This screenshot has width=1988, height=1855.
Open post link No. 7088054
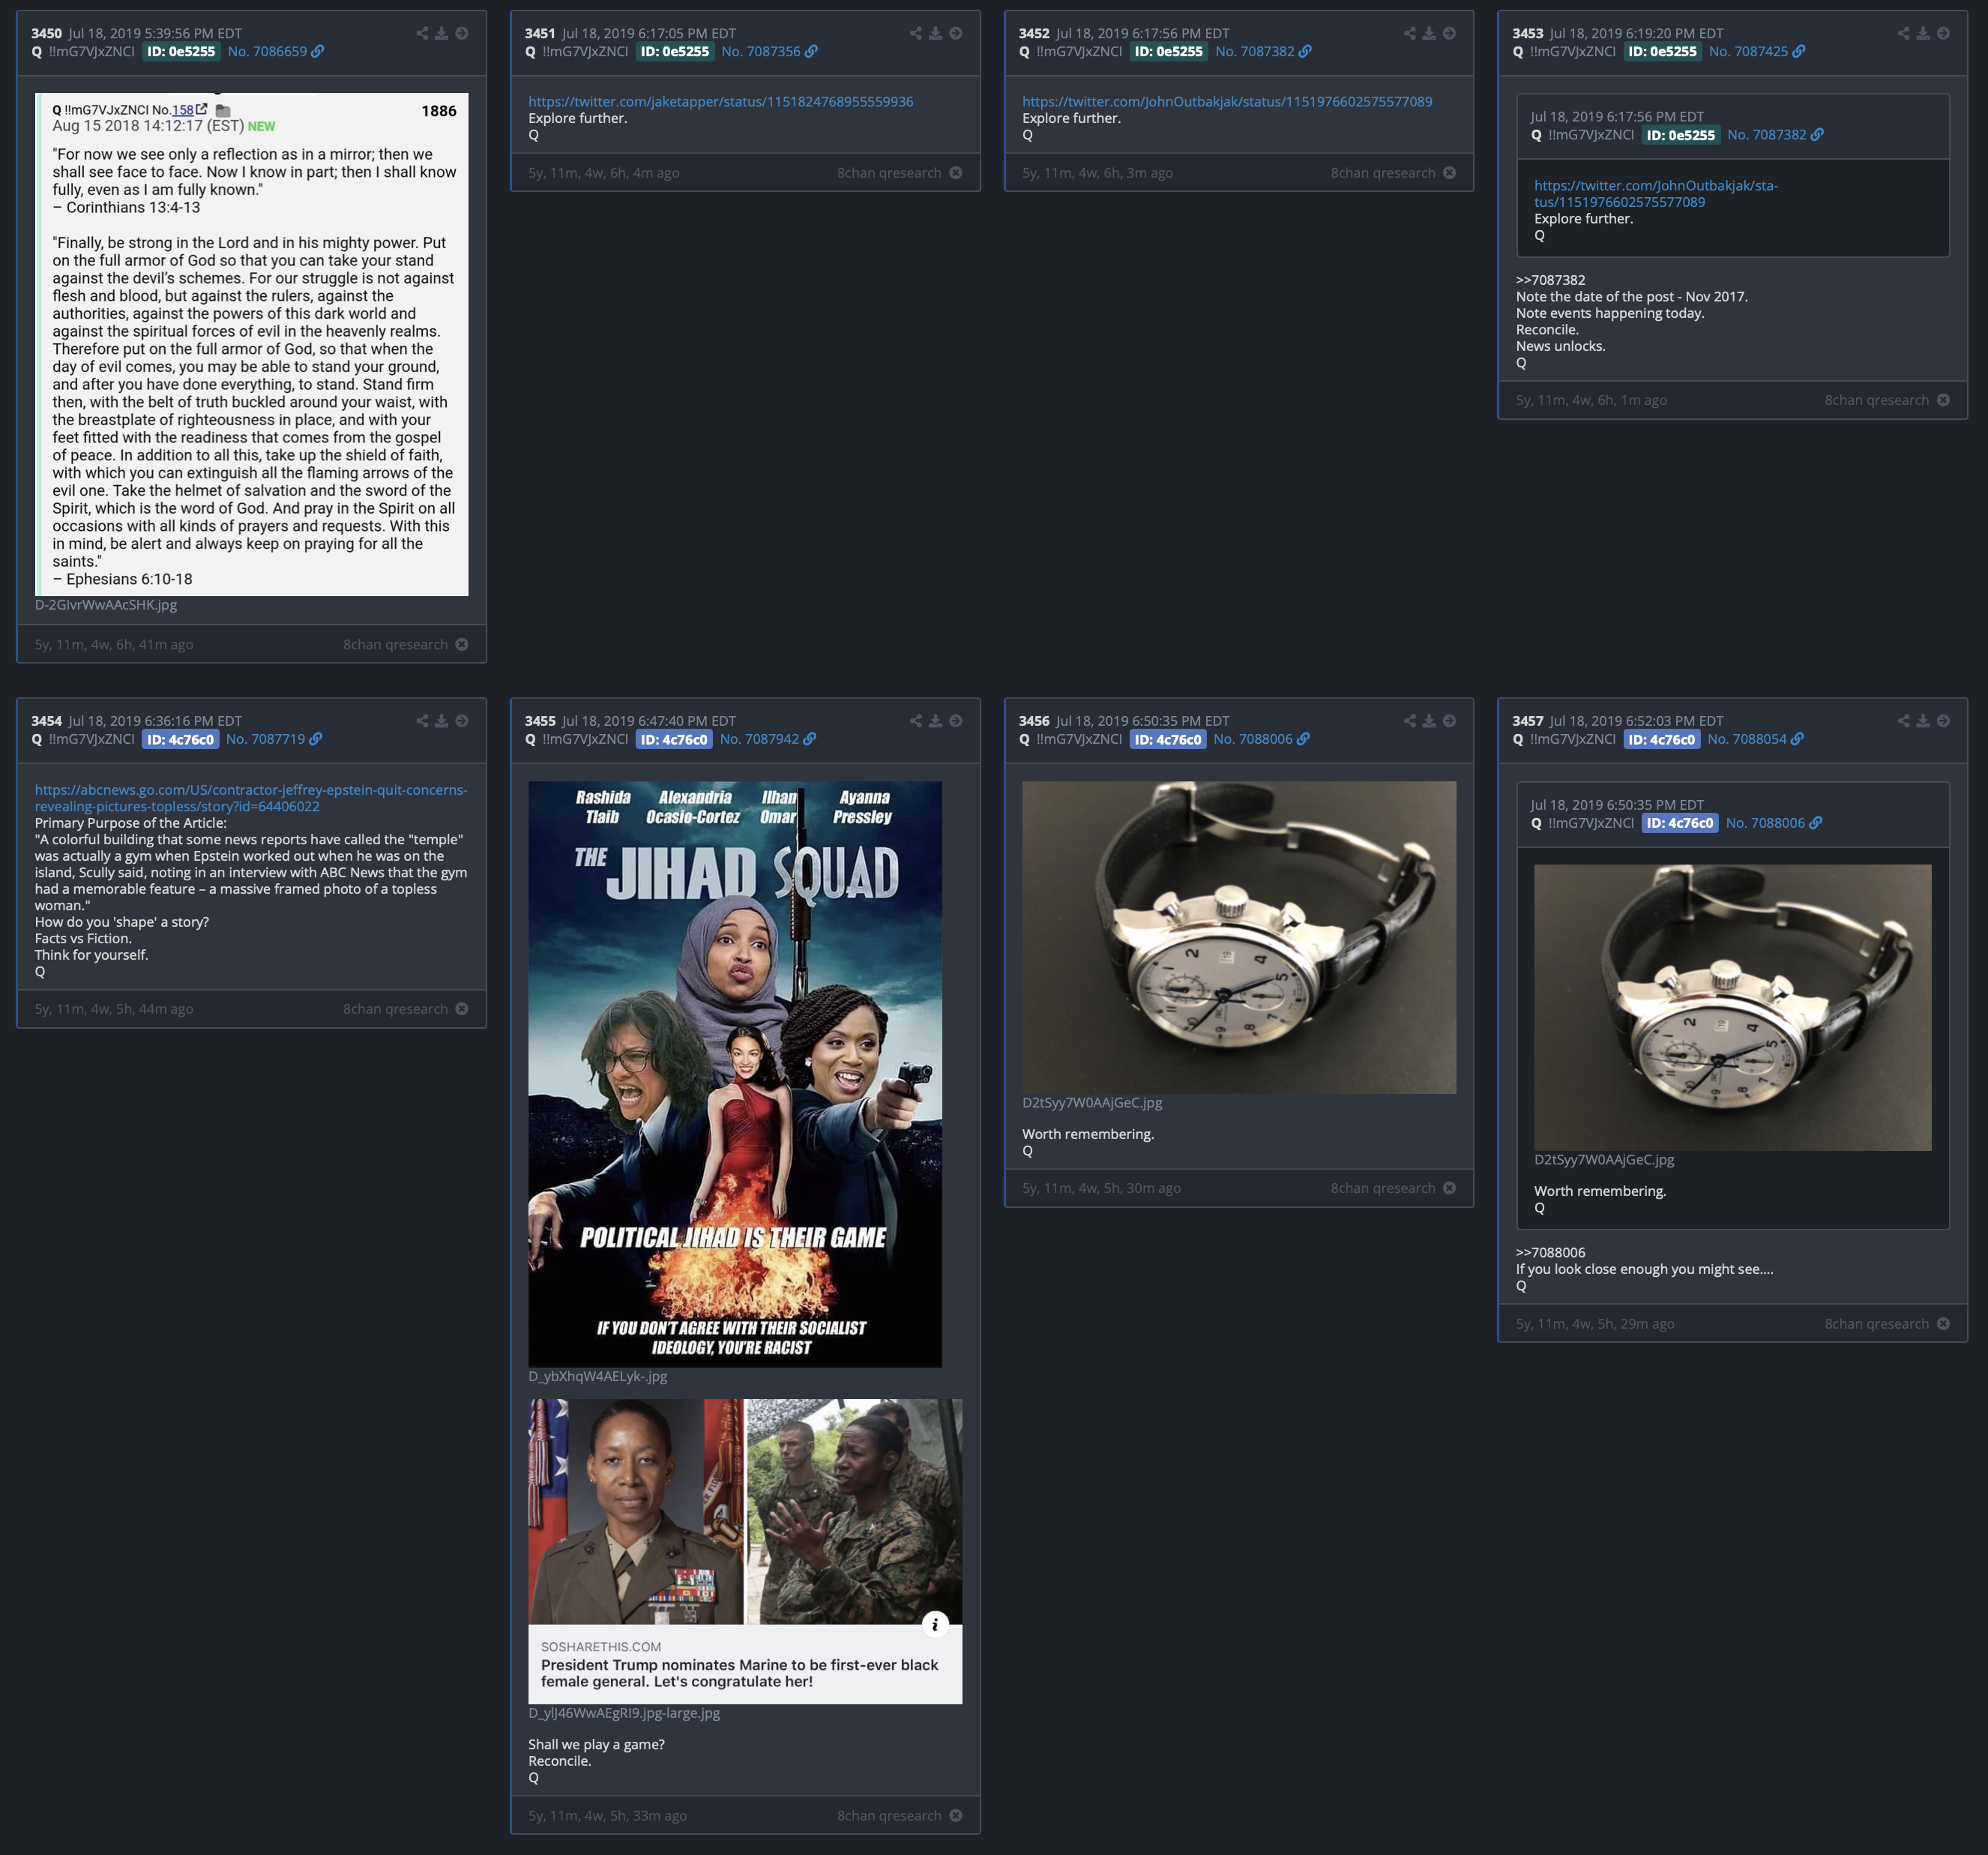(x=1755, y=740)
